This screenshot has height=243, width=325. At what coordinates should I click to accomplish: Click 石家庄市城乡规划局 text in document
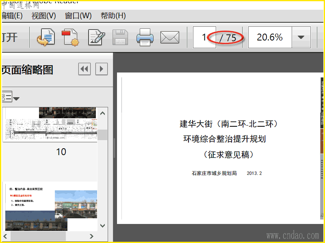pyautogui.click(x=214, y=173)
